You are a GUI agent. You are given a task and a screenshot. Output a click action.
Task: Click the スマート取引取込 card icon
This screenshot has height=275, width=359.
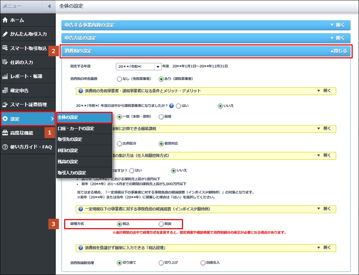tap(5, 48)
